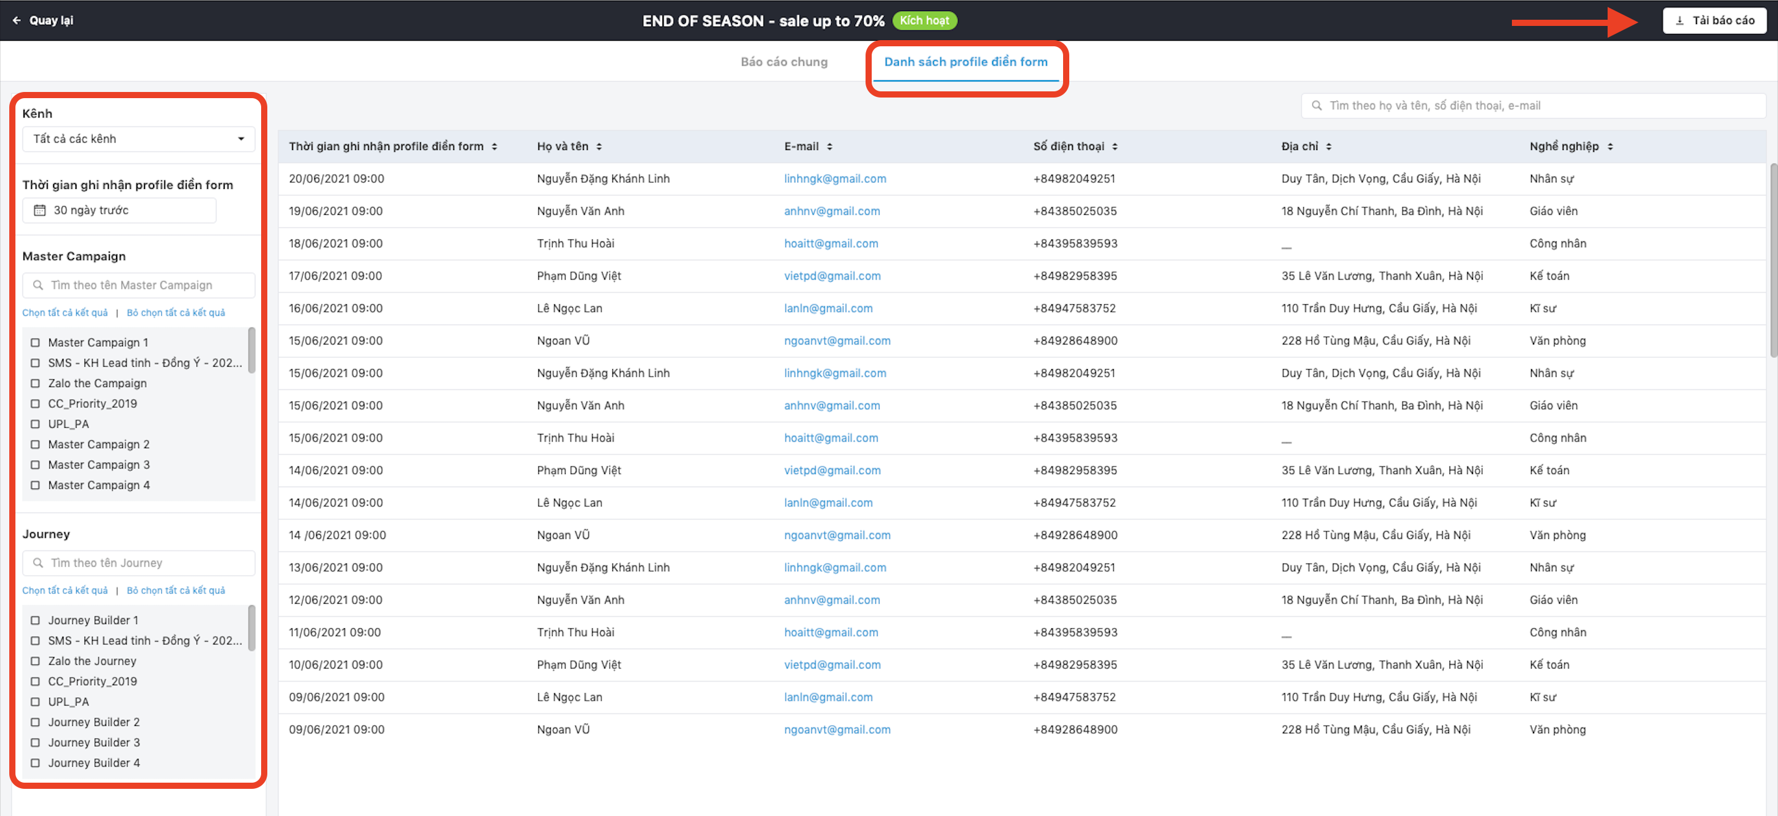Click search icon in Journey filter field

38,563
